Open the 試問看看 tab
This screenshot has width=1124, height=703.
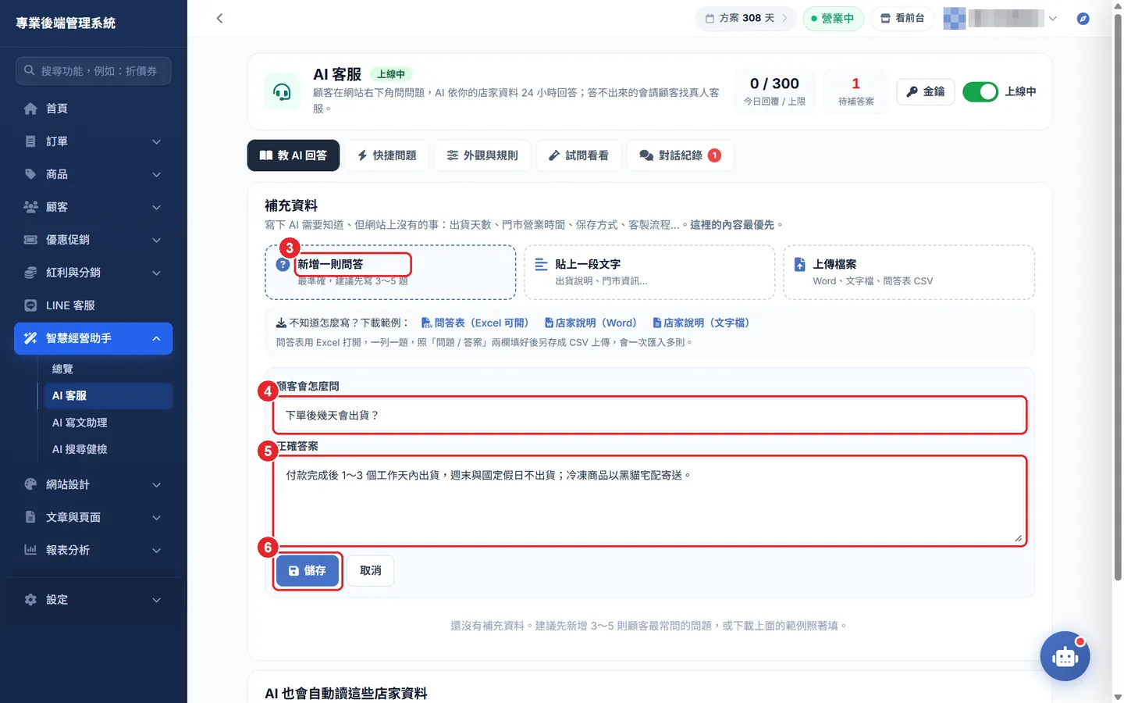point(578,155)
